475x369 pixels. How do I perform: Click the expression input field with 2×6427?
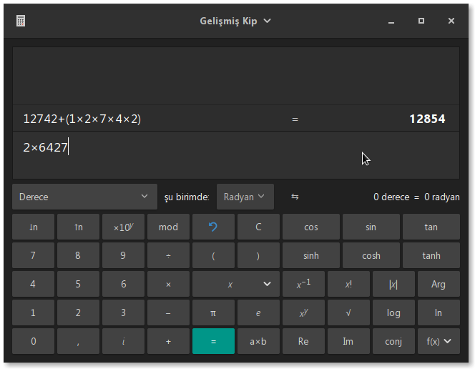(236, 154)
